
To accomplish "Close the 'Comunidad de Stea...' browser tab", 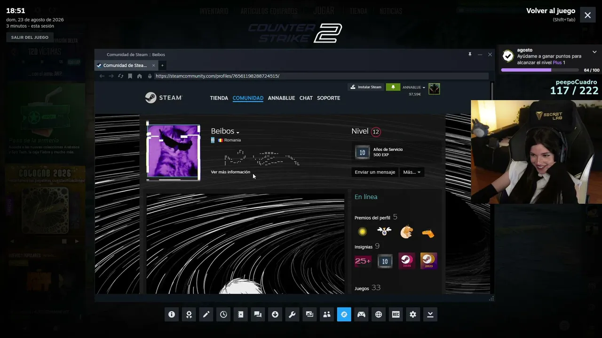I will [153, 65].
